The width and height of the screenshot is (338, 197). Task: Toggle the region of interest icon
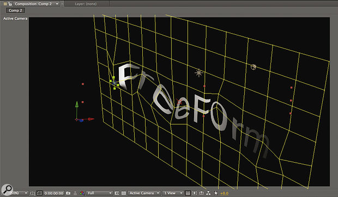coord(117,193)
